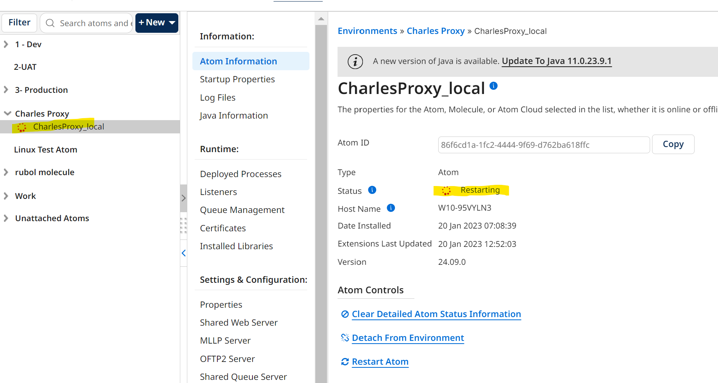Click info icon next to CharlesProxy_local title

click(x=494, y=86)
